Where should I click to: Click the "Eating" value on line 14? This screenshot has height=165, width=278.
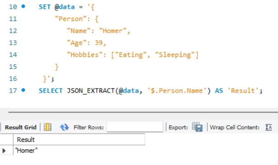tap(131, 55)
